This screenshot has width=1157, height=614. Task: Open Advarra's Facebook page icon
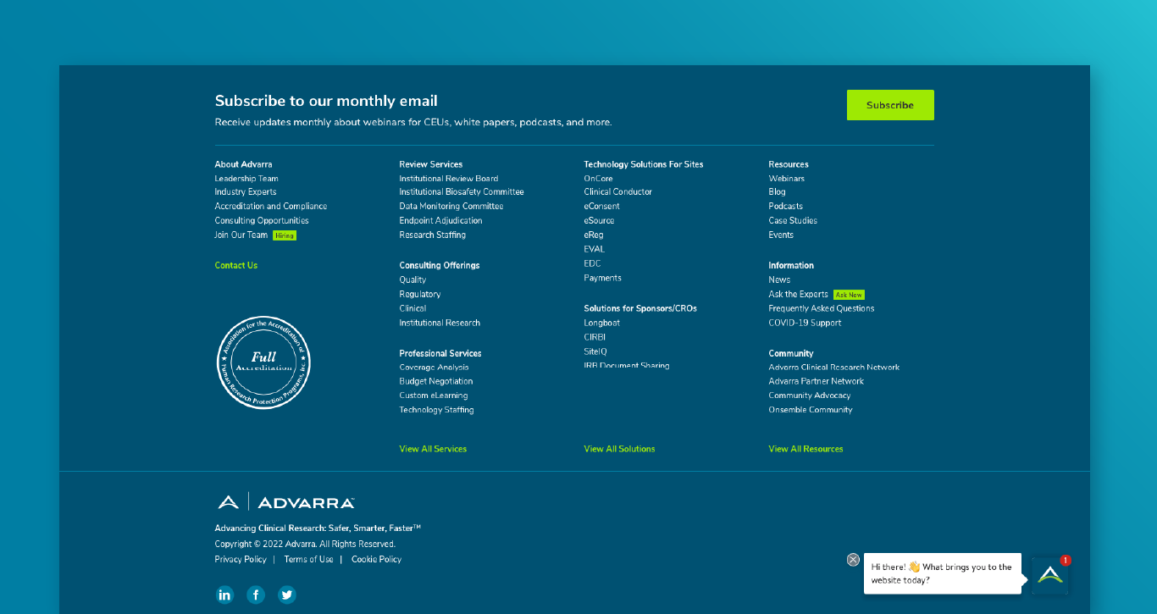256,595
